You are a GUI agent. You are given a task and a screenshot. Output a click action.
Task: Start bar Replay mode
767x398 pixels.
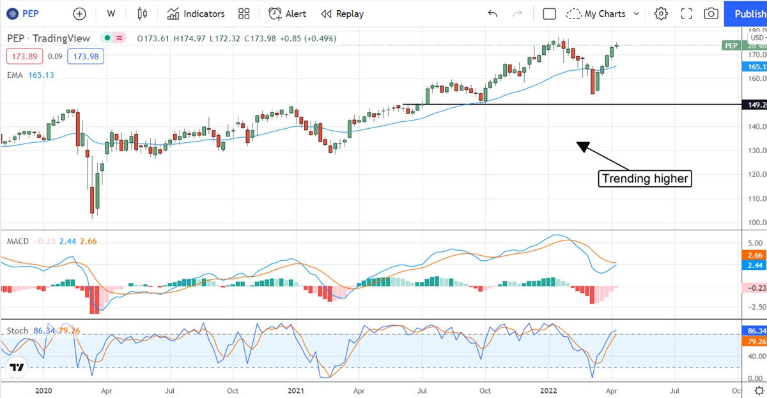(342, 13)
